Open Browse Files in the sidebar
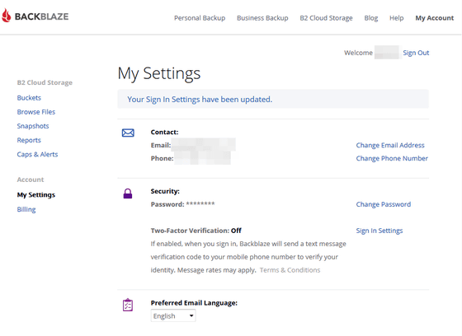Viewport: 462px width, 336px height. pos(36,112)
